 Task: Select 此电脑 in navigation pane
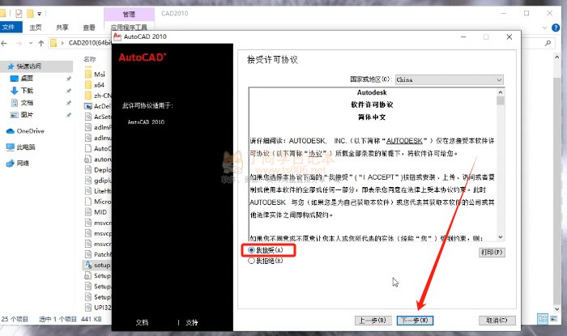[26, 147]
